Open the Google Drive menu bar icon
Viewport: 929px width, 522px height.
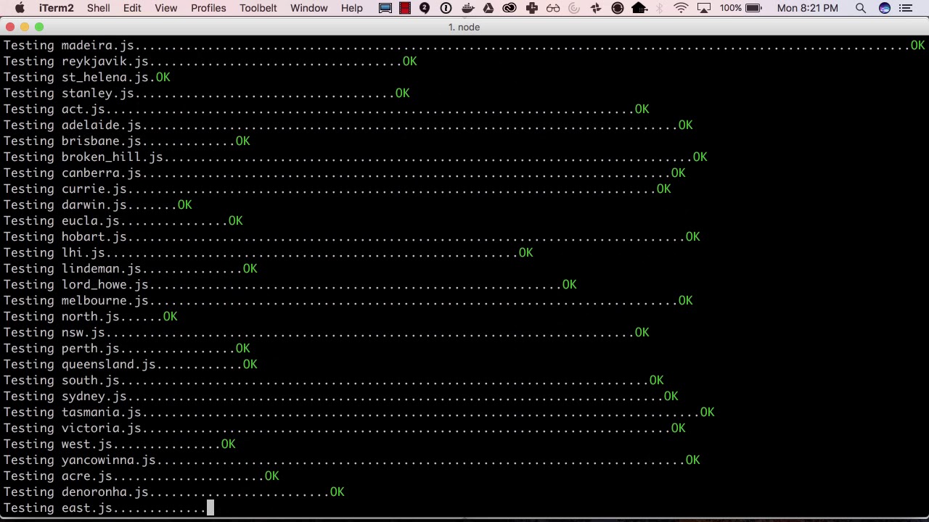(x=488, y=8)
